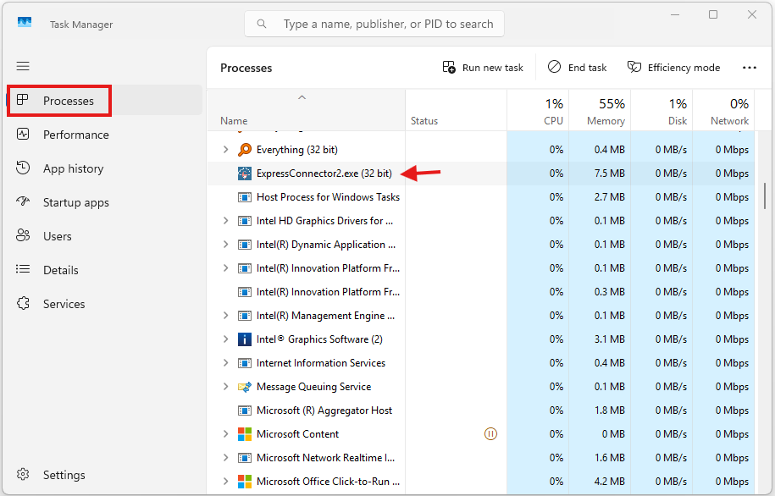
Task: Open the Users page icon
Action: click(24, 236)
